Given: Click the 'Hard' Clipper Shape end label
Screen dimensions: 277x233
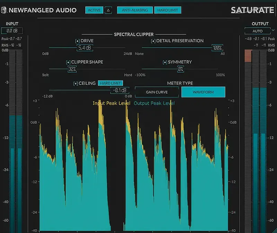Looking at the screenshot, I should click(128, 75).
